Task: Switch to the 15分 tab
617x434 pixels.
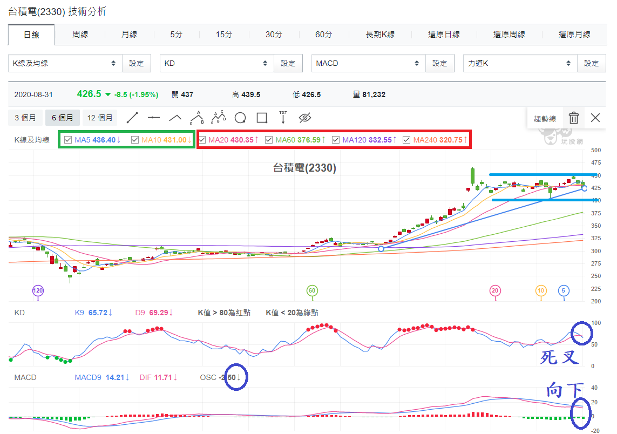Action: pos(224,34)
